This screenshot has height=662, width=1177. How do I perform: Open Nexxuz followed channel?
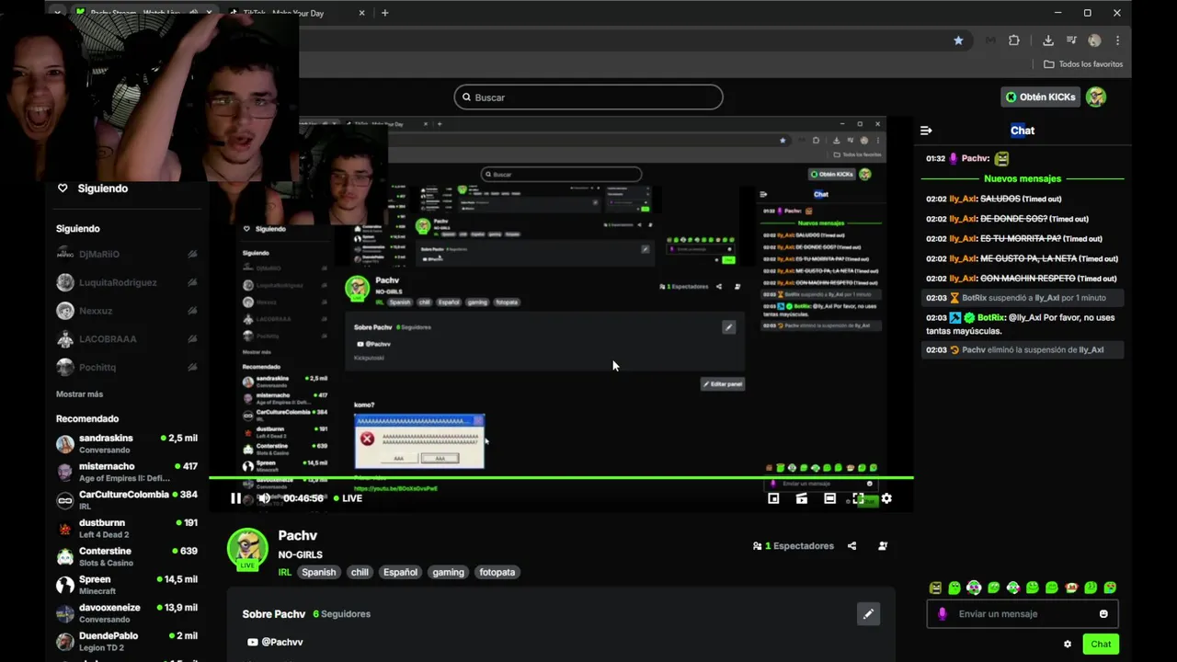128,311
